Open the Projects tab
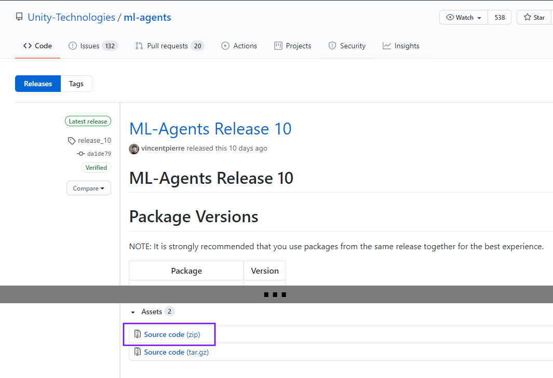Image resolution: width=553 pixels, height=378 pixels. pyautogui.click(x=292, y=46)
